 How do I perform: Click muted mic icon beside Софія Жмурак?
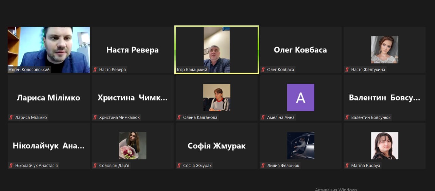(x=179, y=166)
